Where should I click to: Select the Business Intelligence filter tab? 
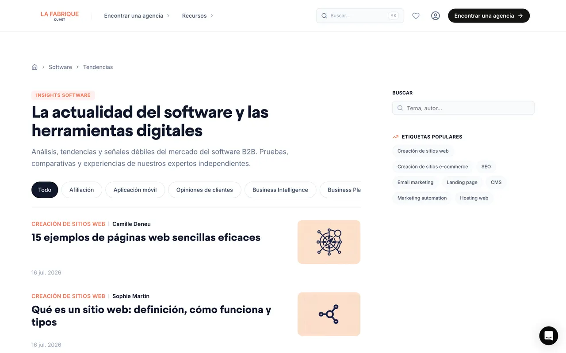tap(280, 190)
